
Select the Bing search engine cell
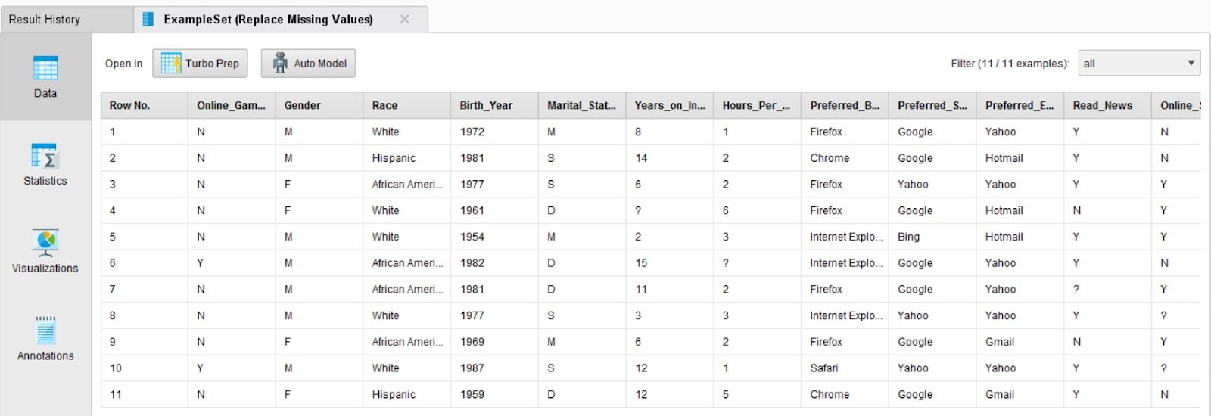(x=908, y=237)
